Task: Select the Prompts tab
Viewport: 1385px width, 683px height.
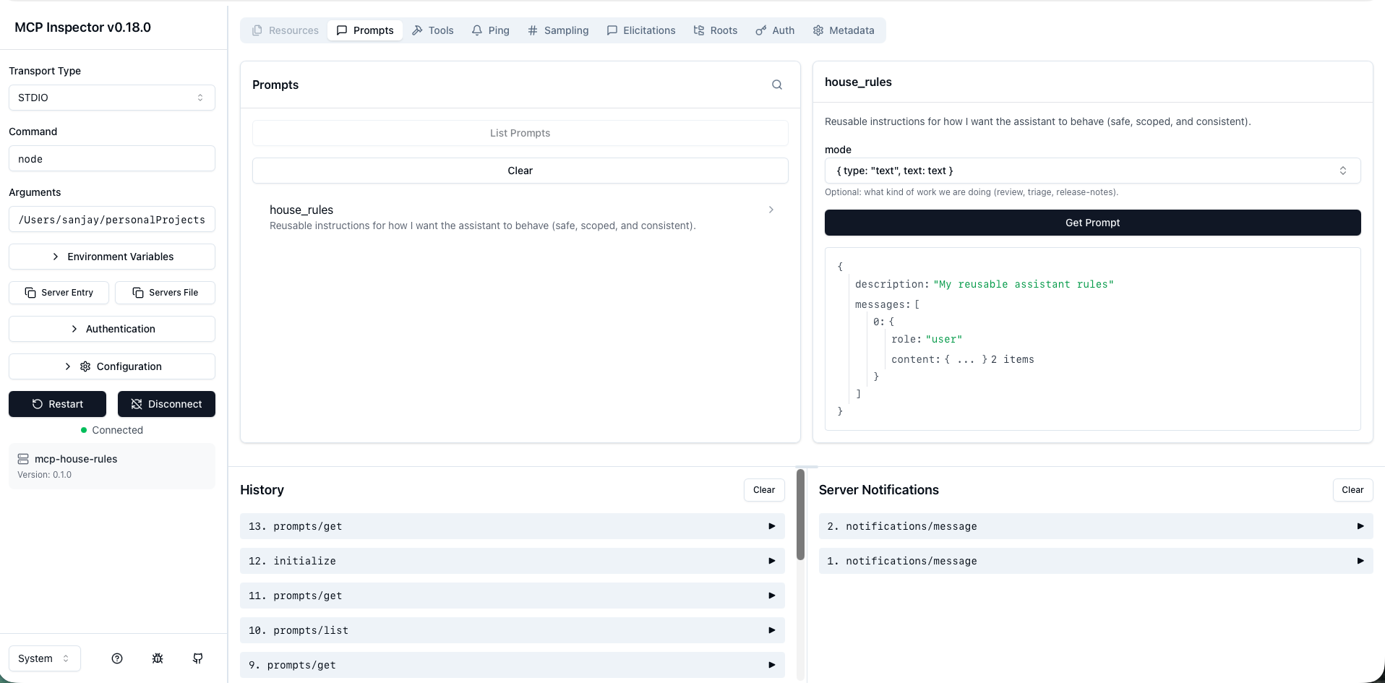Action: (x=365, y=30)
